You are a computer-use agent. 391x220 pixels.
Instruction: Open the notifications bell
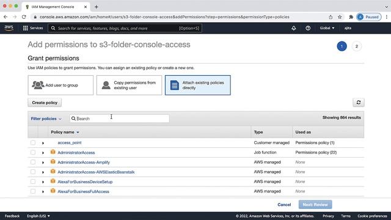294,28
